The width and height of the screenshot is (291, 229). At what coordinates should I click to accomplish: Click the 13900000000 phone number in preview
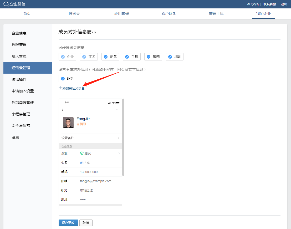pos(90,172)
